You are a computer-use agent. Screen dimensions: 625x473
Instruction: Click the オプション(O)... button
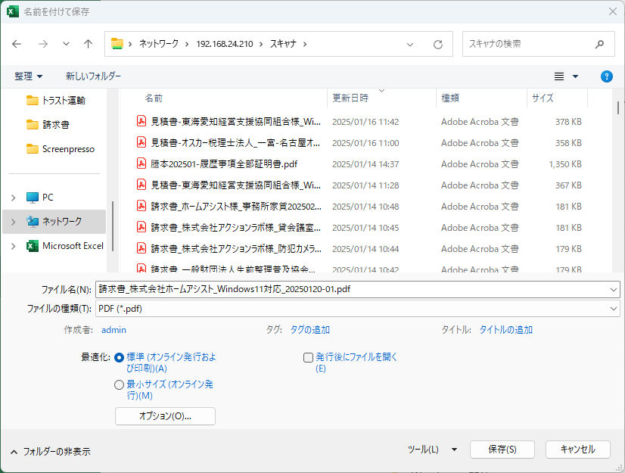point(165,416)
